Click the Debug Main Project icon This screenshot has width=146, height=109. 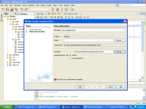pyautogui.click(x=66, y=9)
